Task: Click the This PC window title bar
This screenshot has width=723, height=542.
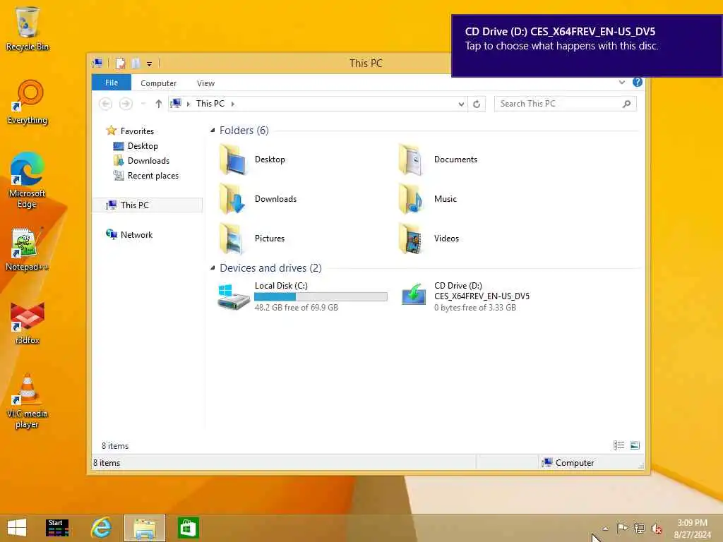Action: pos(366,63)
